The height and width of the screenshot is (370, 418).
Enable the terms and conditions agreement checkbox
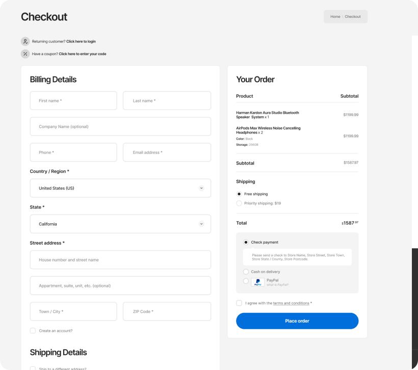[239, 303]
